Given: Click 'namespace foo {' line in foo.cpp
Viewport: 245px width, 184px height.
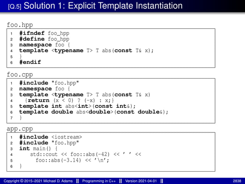Looking at the screenshot, I should 45,89.
